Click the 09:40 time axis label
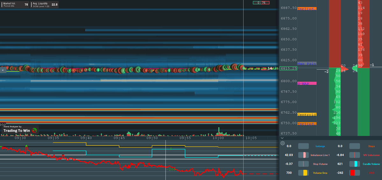The image size is (382, 180). point(86,138)
